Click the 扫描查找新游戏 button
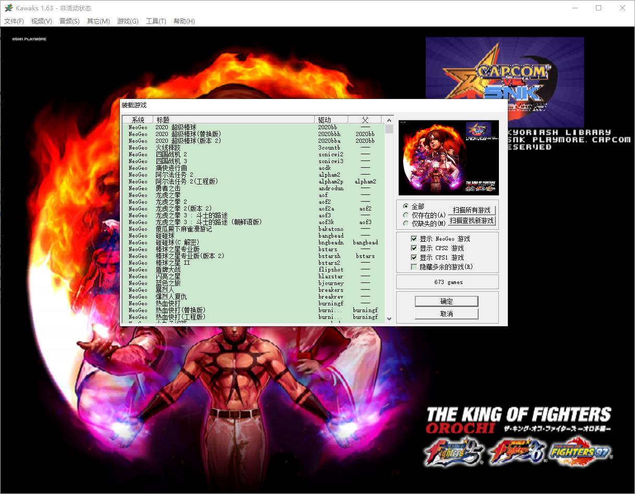 click(471, 221)
